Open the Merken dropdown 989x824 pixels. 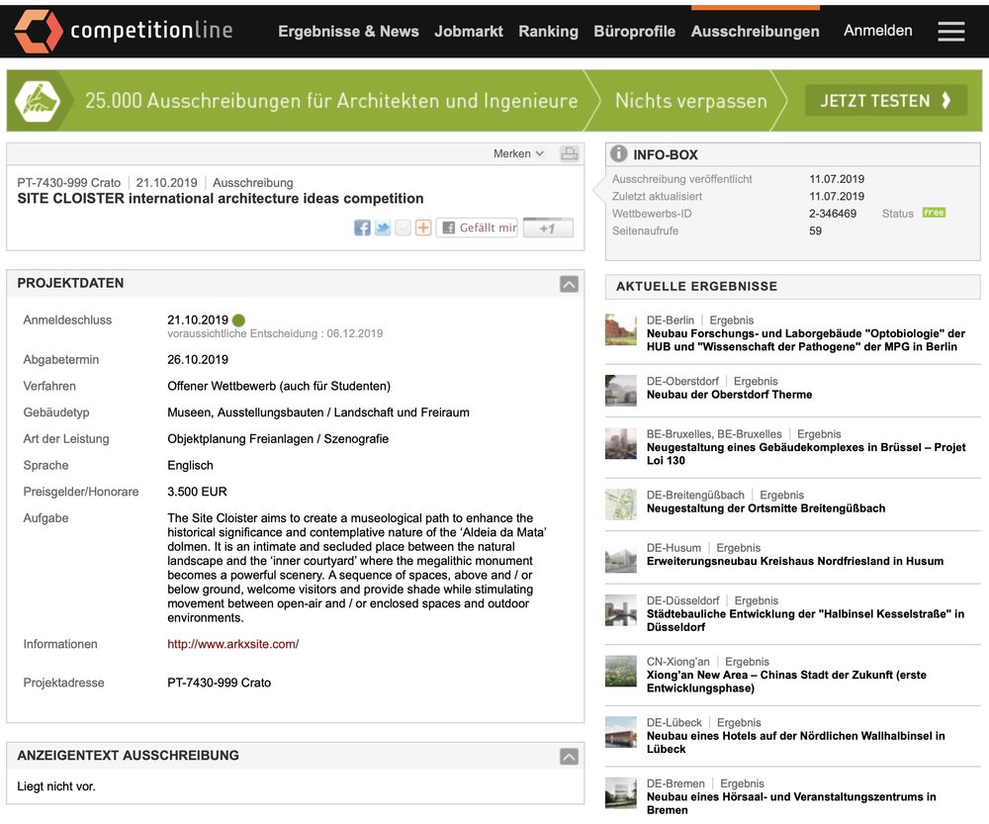pyautogui.click(x=518, y=153)
